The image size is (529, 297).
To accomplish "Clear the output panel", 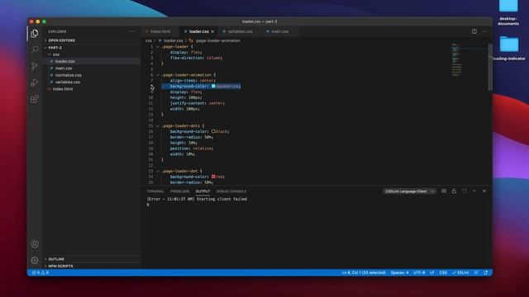I will [x=444, y=191].
